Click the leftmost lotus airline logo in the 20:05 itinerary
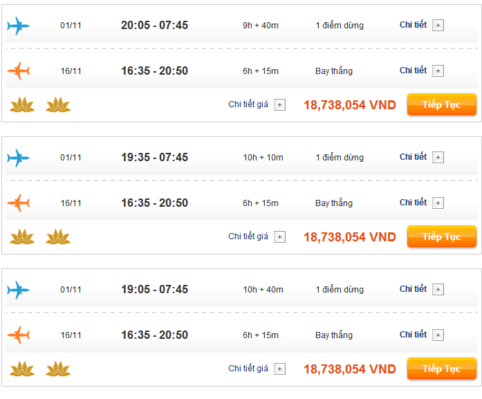482x399 pixels. point(22,105)
